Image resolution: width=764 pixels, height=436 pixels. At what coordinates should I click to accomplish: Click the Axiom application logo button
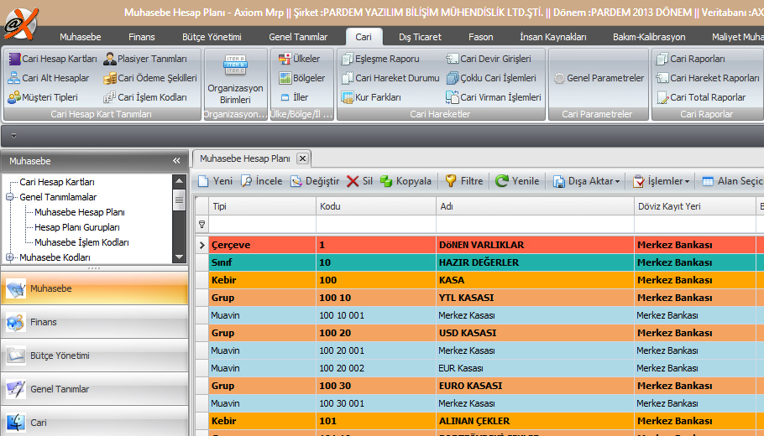[x=20, y=23]
